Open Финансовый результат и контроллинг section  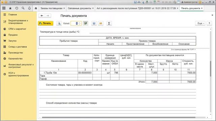coord(18,66)
